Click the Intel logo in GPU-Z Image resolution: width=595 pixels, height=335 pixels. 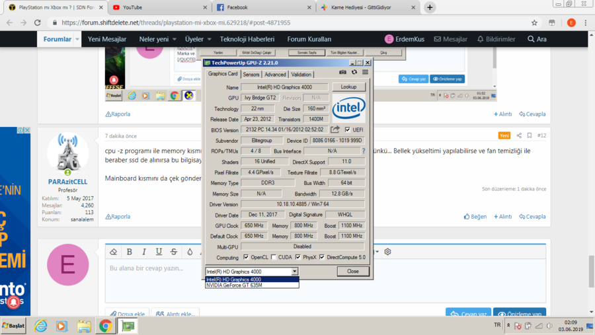pos(348,108)
